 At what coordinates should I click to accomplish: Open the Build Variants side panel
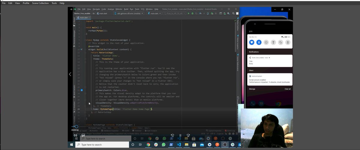tap(74, 91)
